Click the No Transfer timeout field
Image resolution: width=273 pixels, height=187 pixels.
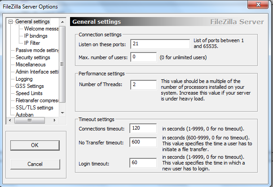143,142
